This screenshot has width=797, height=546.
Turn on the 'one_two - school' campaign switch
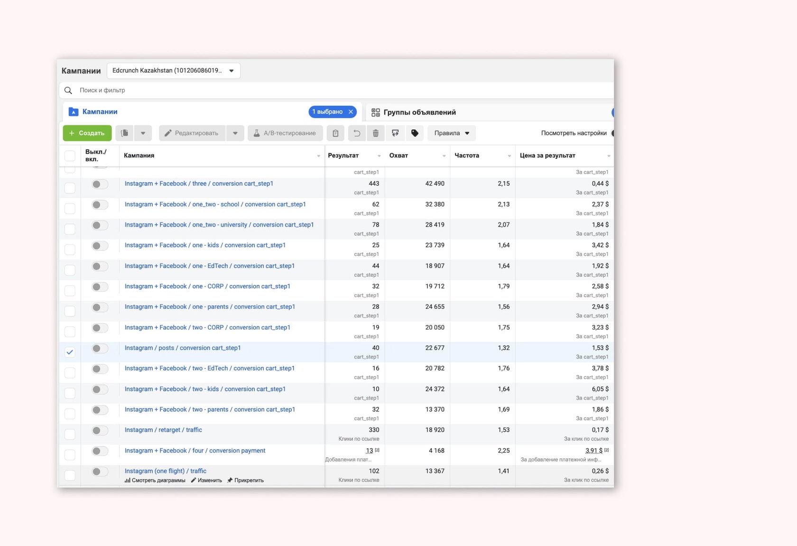pos(100,205)
